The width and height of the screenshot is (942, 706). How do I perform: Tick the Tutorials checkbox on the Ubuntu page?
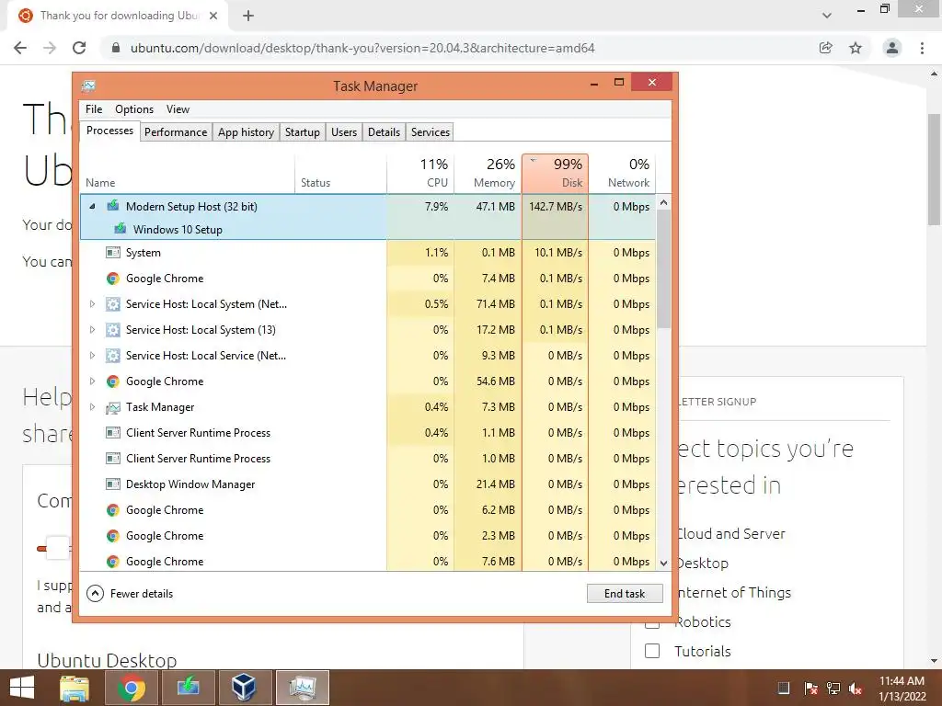pyautogui.click(x=652, y=651)
